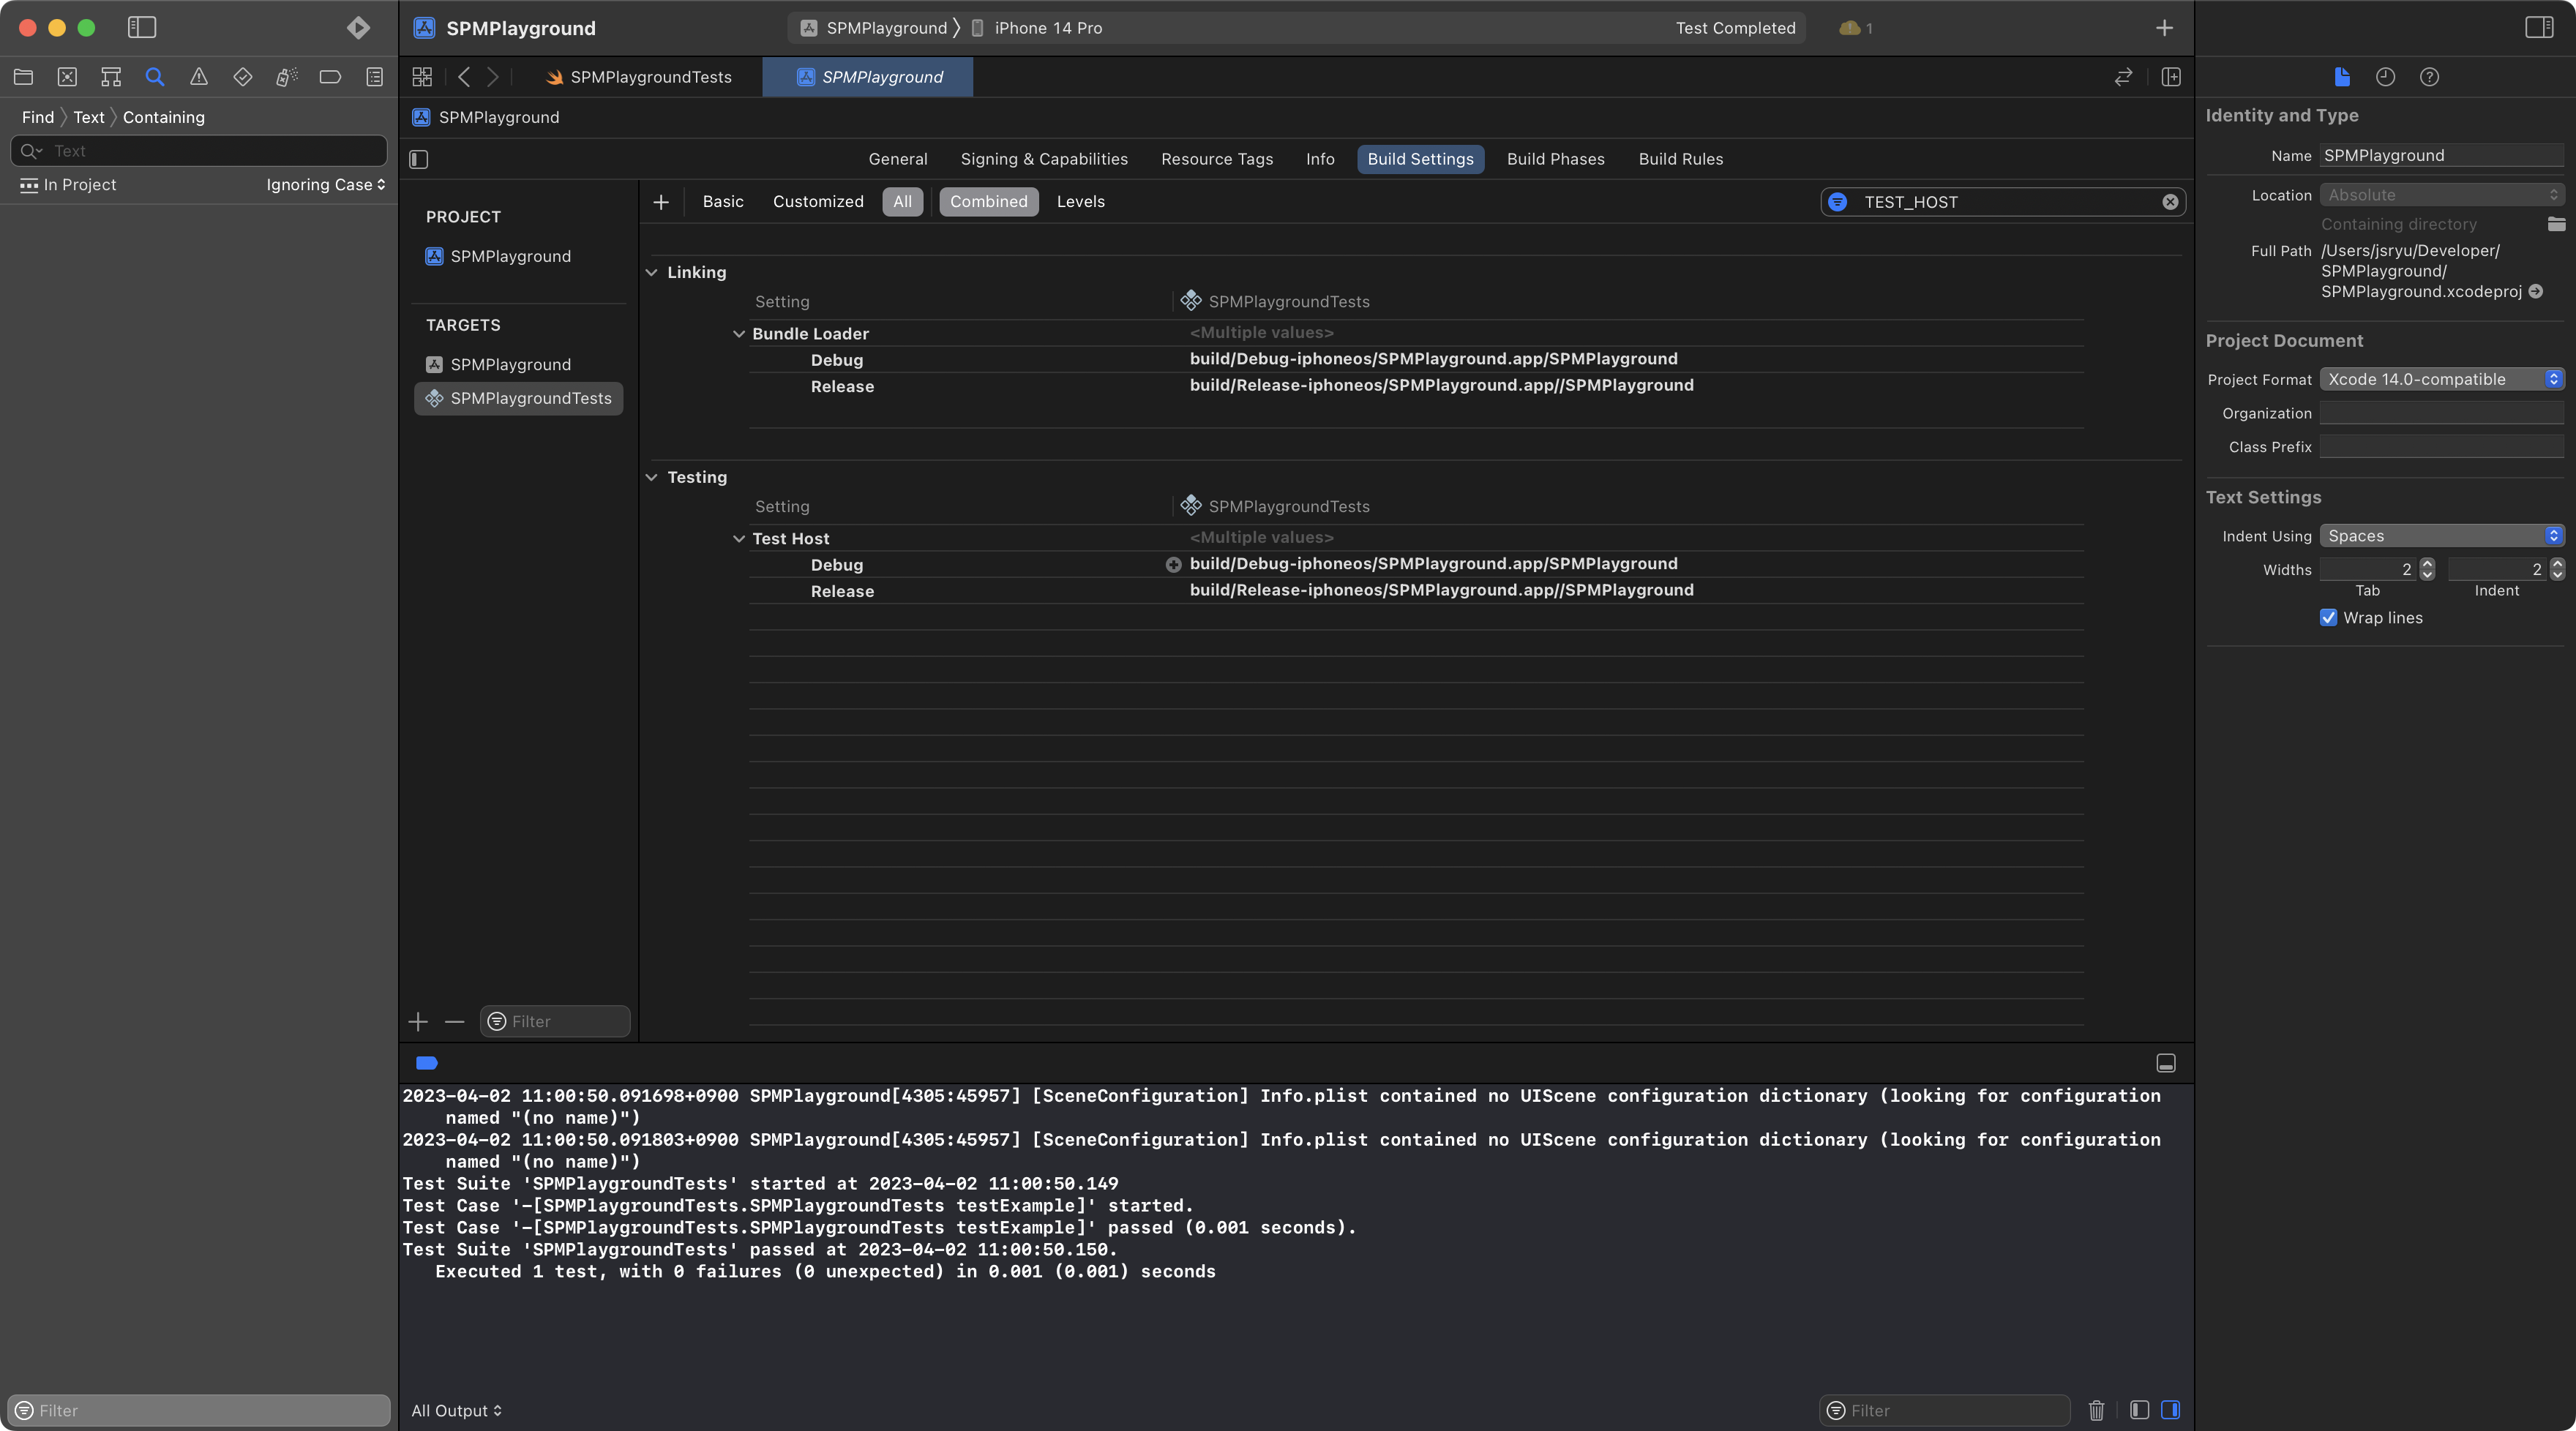Open Resource Tags tab

[1217, 159]
